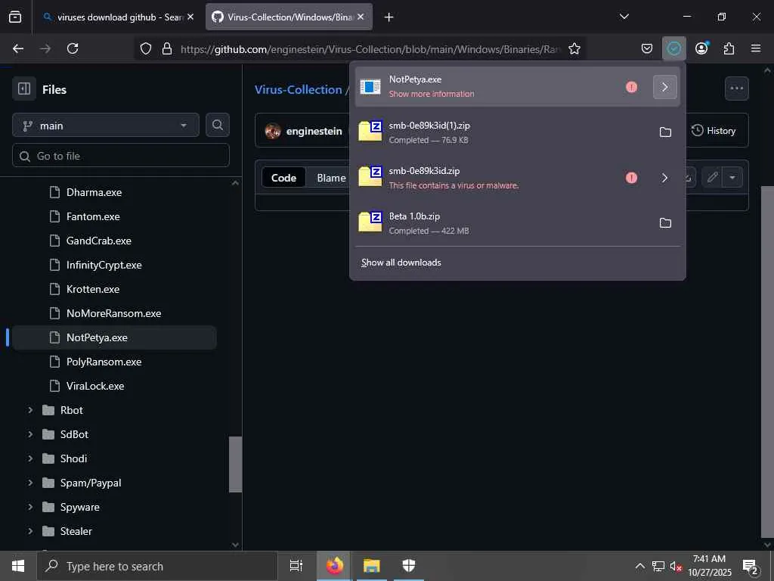Open the GitHub more options ellipsis

(736, 89)
